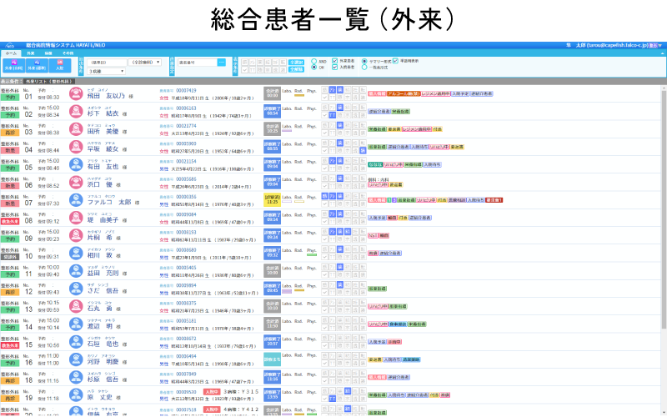667x417 pixels.
Task: Click highlighted TT icon in row No. 02
Action: click(332, 115)
